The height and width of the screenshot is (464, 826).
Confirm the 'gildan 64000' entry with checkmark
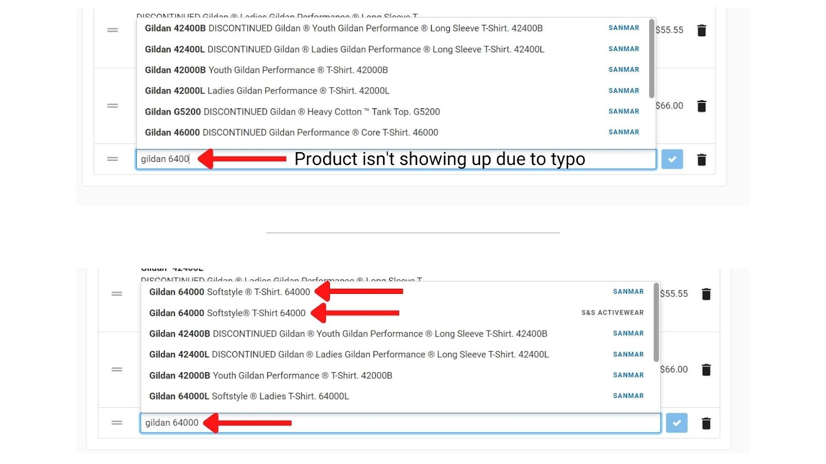677,423
